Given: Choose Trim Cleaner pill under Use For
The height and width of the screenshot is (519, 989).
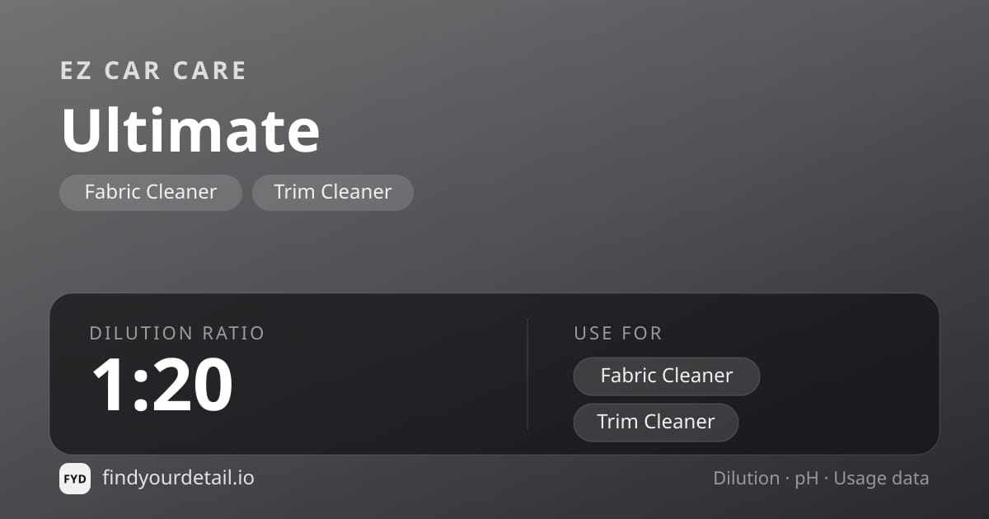Looking at the screenshot, I should [656, 422].
